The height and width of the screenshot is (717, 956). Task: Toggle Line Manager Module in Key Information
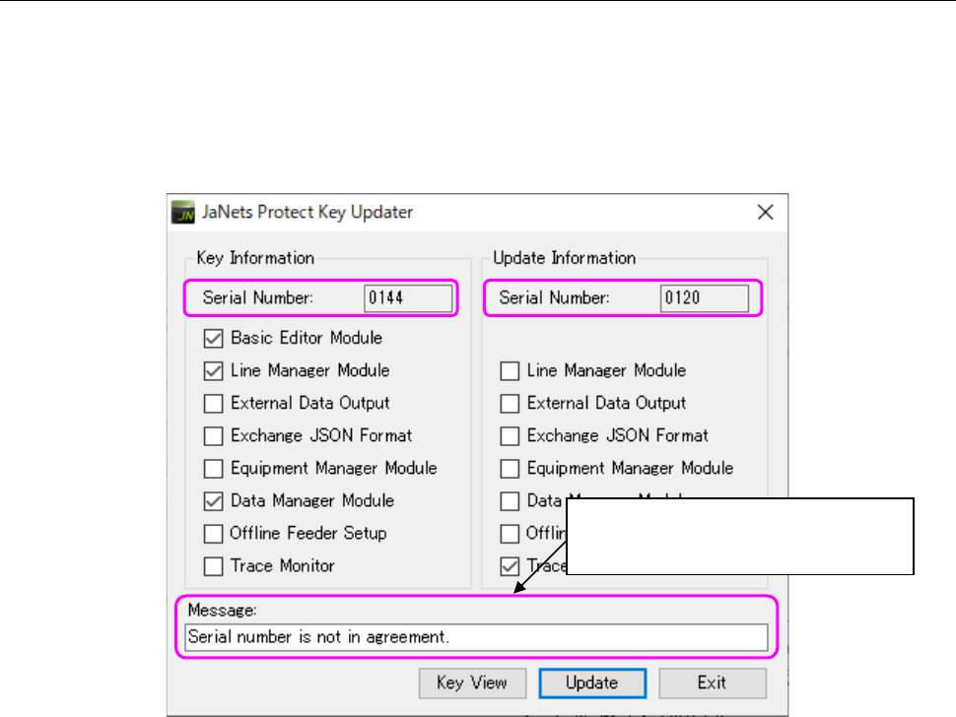(213, 371)
